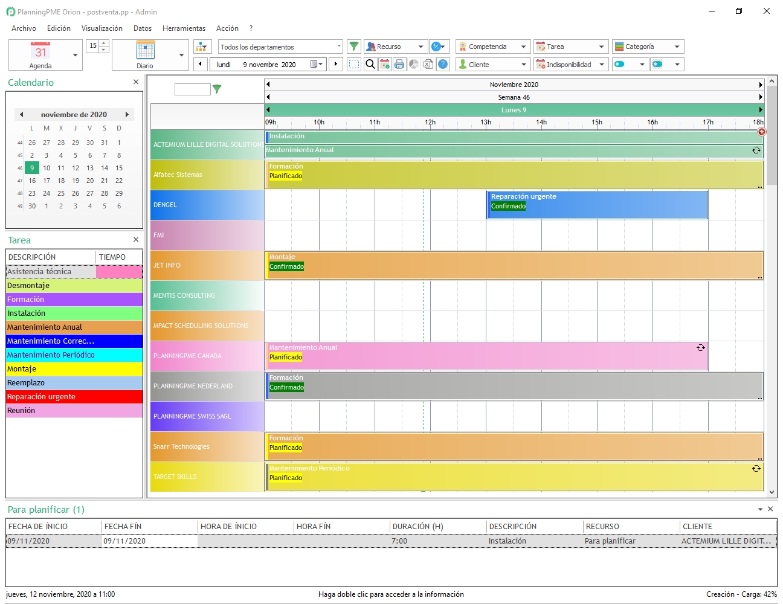This screenshot has width=783, height=604.
Task: Click the resource filter text box
Action: (192, 89)
